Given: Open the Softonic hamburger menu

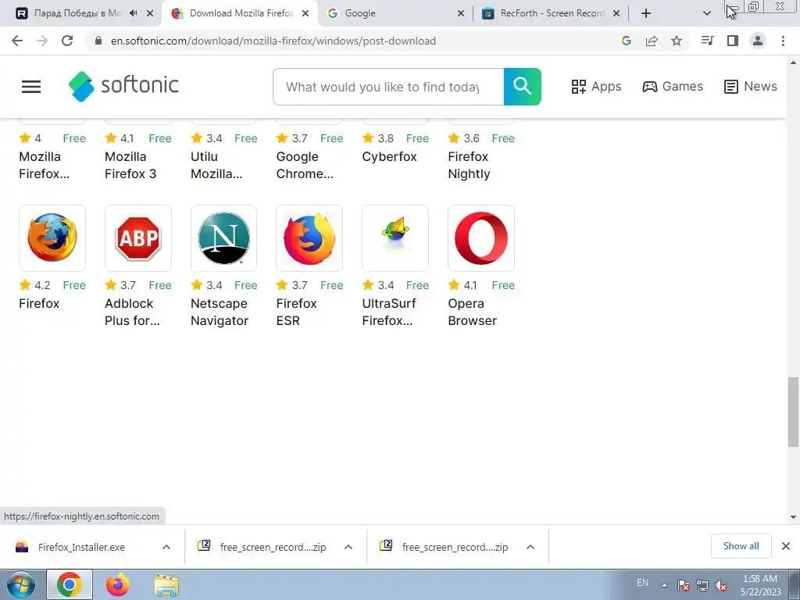Looking at the screenshot, I should click(31, 86).
